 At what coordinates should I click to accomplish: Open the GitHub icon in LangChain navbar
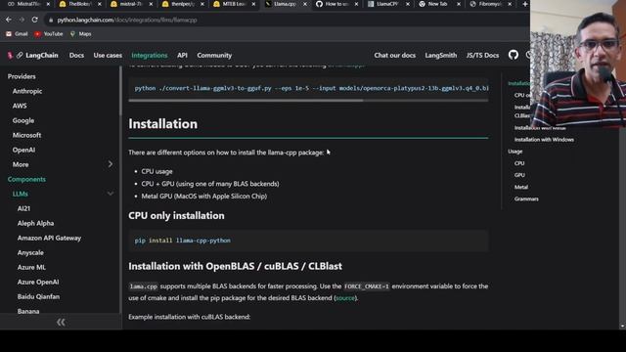513,55
